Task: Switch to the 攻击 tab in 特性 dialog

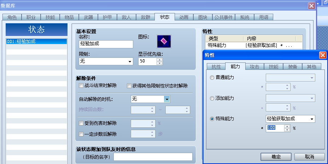Action: (x=254, y=67)
